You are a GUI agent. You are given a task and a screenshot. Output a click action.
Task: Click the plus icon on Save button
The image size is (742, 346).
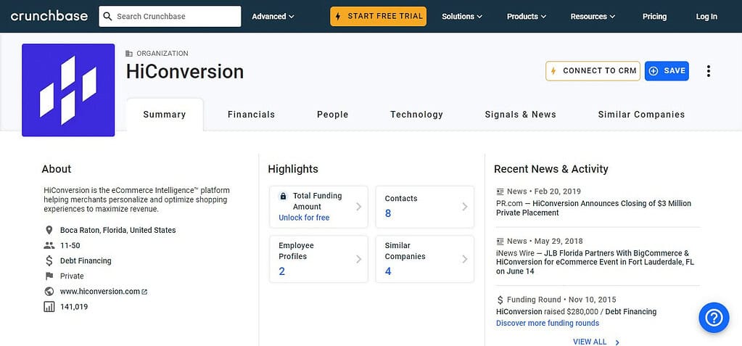tap(654, 71)
